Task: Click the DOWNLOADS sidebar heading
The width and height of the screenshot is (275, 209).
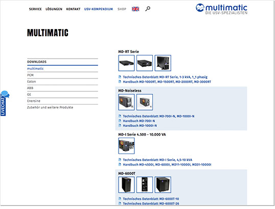Action: [37, 62]
